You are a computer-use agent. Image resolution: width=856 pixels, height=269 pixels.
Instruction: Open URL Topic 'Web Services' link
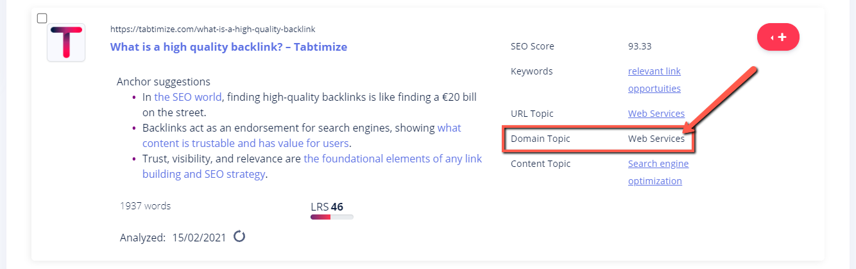(656, 114)
